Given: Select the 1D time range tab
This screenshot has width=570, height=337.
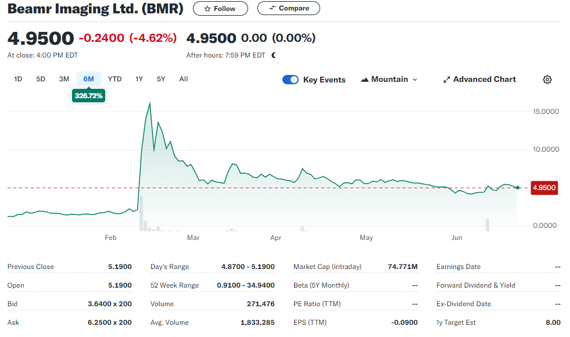Looking at the screenshot, I should (x=18, y=79).
